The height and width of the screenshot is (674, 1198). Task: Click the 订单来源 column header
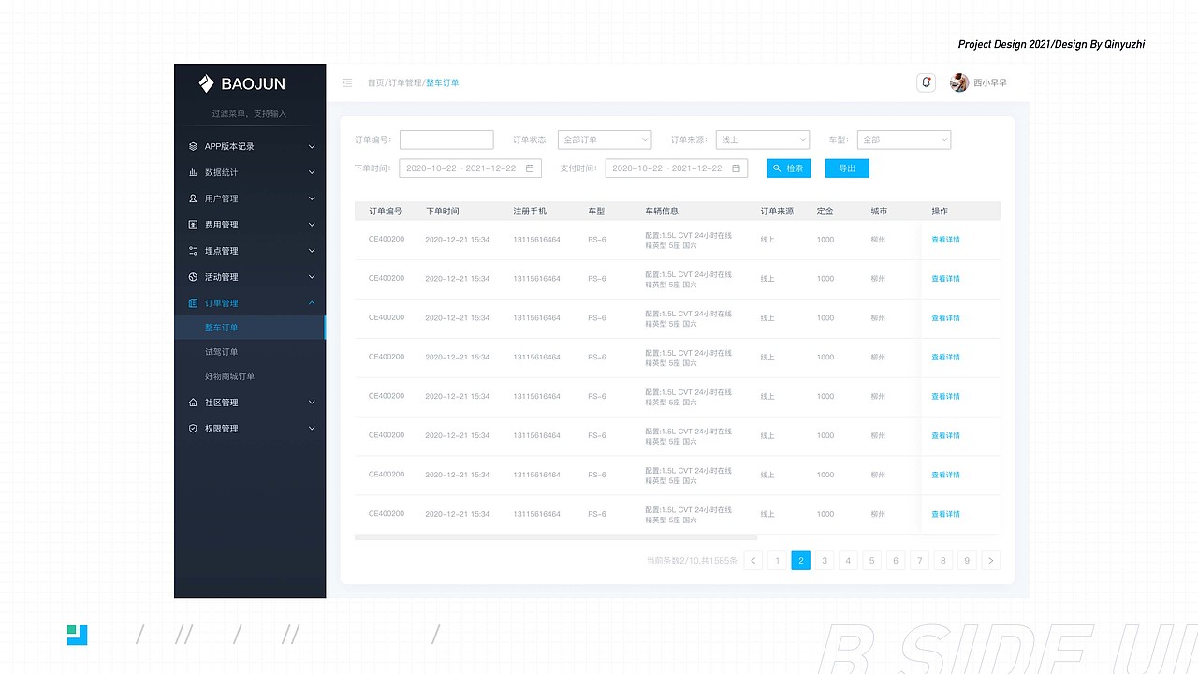point(777,212)
